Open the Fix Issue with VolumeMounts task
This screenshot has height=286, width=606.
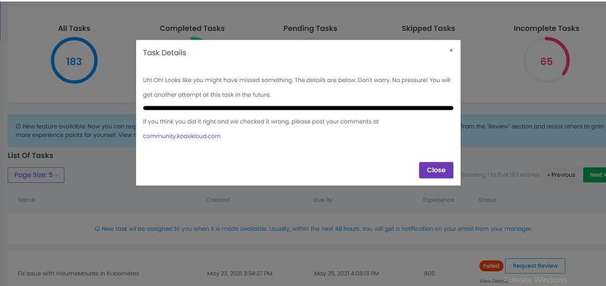(78, 274)
